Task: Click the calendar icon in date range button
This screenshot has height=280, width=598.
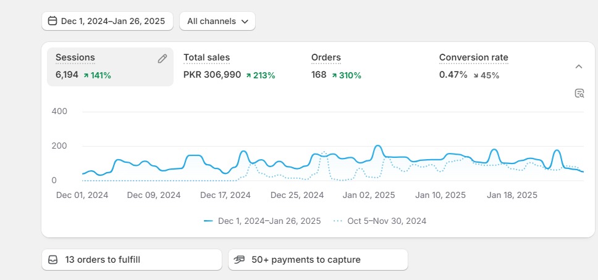Action: (x=53, y=21)
